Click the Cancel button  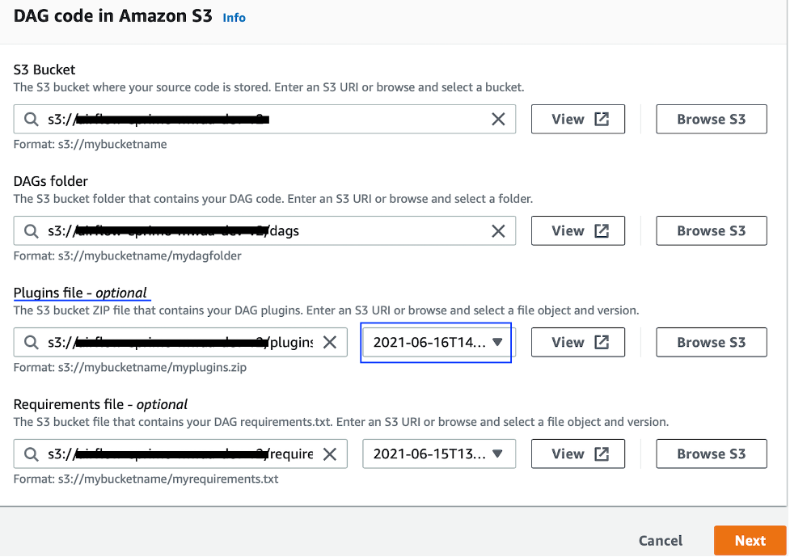660,540
